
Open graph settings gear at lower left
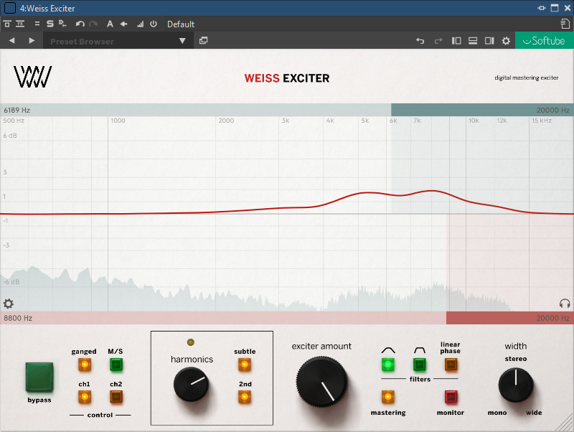coord(9,304)
